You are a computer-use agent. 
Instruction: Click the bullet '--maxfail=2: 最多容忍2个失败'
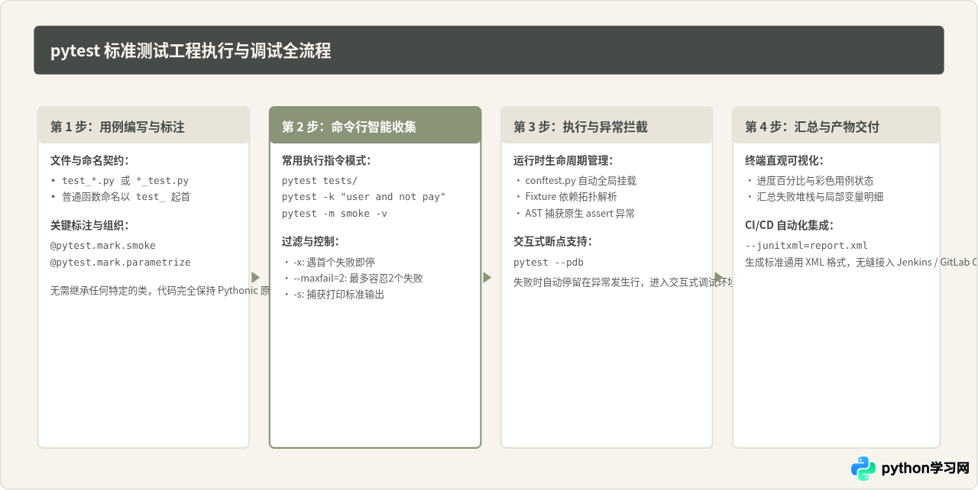coord(352,278)
